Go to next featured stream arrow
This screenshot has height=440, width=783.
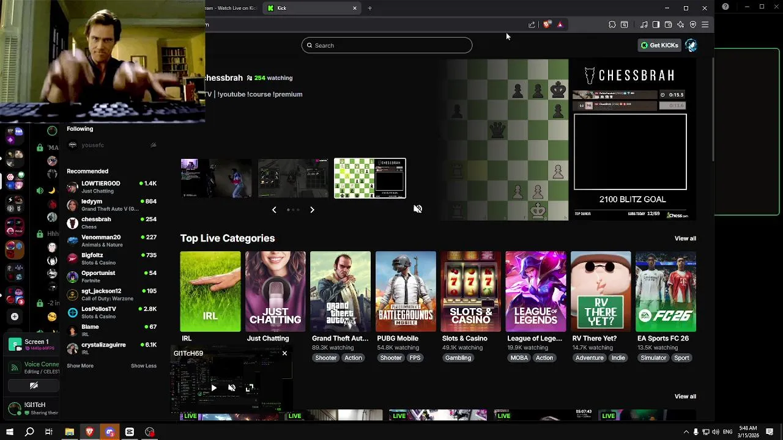[312, 210]
